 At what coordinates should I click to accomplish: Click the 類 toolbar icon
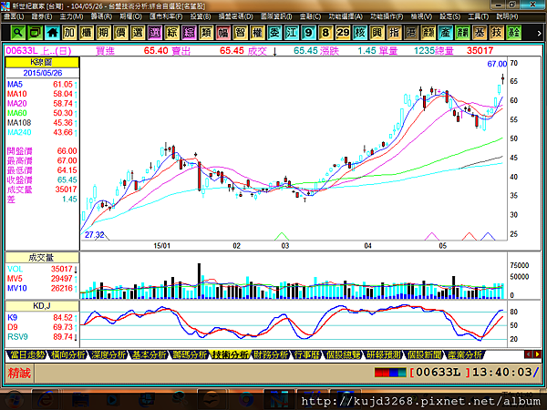tap(206, 33)
